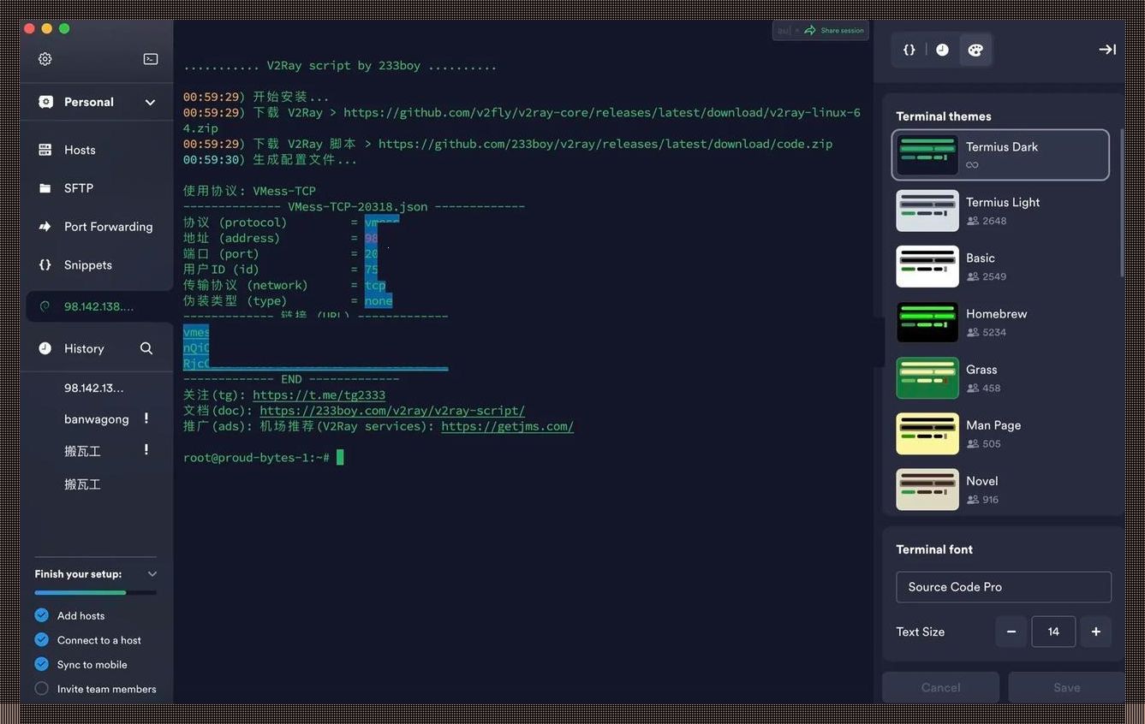1145x724 pixels.
Task: Open the settings gear in sidebar
Action: click(x=45, y=59)
